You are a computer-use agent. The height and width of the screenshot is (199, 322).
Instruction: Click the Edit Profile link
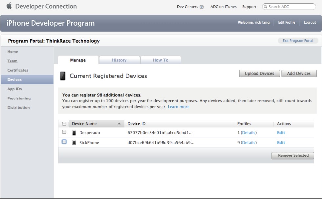[287, 22]
